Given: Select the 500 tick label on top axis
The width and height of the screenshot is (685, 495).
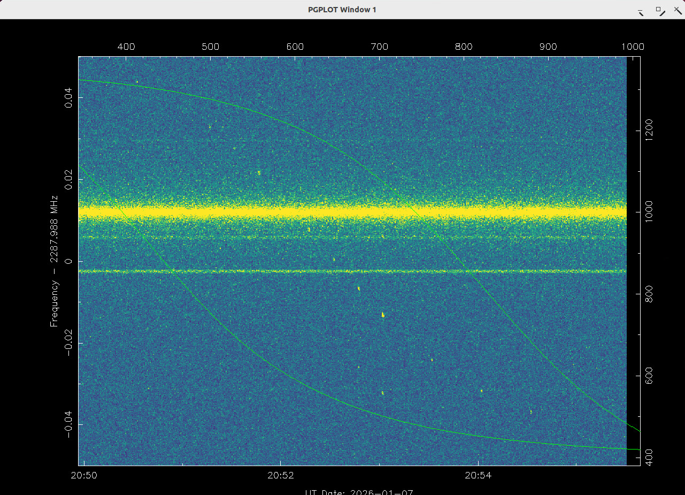Looking at the screenshot, I should (210, 47).
